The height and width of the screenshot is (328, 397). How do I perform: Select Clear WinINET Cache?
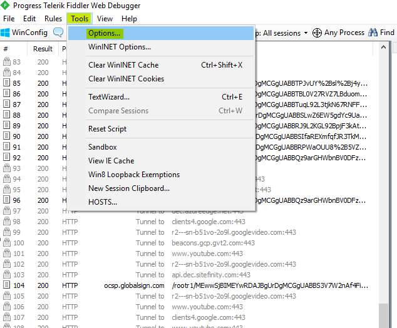click(x=161, y=65)
